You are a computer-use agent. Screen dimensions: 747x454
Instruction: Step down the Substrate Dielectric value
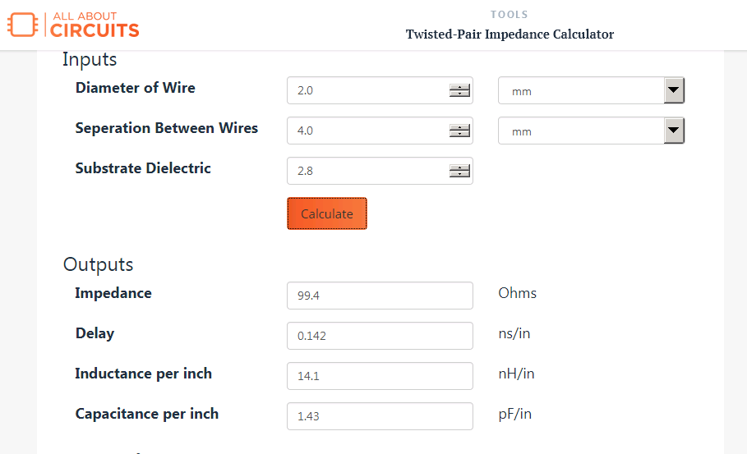coord(459,174)
